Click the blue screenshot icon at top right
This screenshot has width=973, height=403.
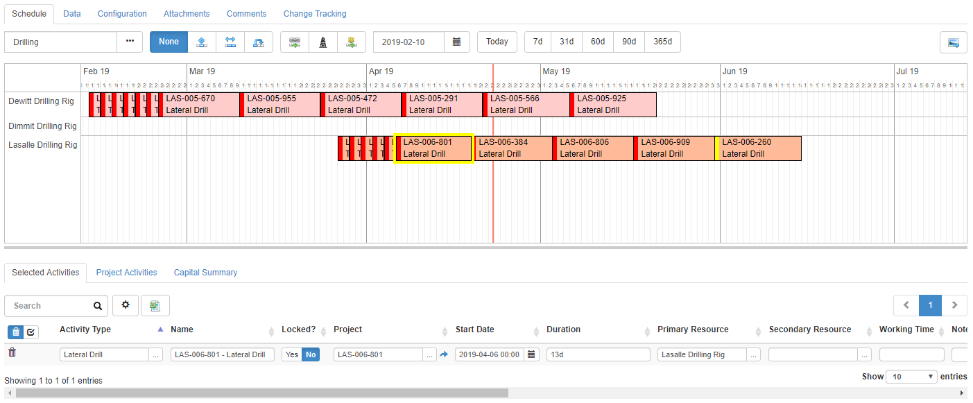(x=954, y=42)
